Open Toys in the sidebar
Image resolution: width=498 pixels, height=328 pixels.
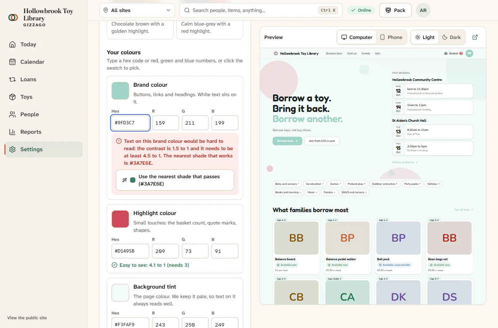point(43,97)
